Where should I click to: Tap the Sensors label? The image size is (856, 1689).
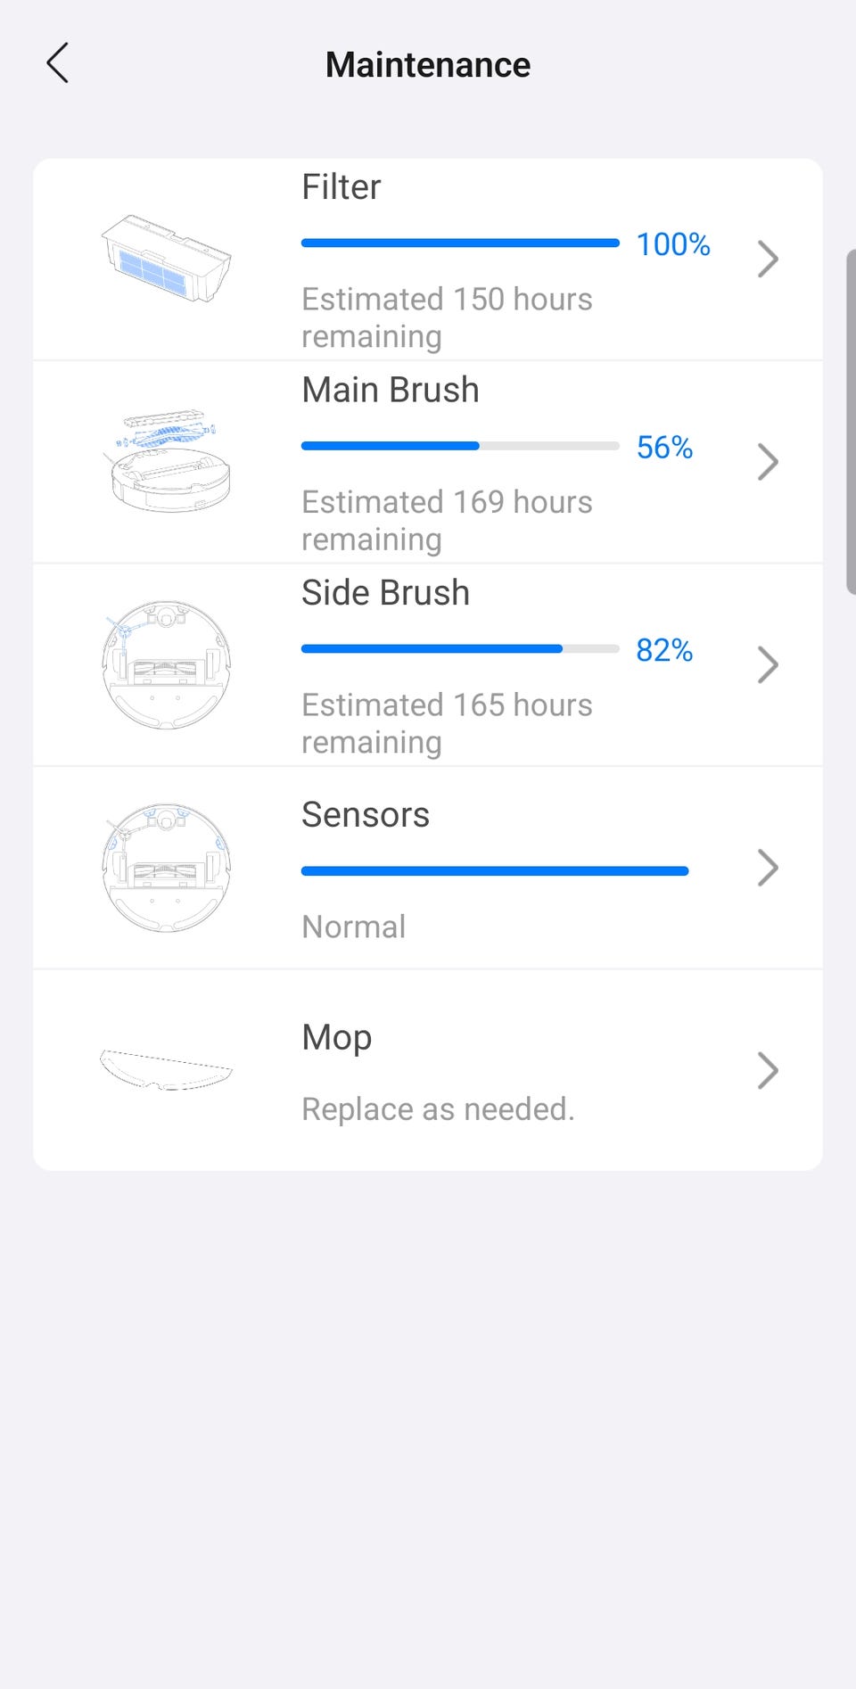366,815
